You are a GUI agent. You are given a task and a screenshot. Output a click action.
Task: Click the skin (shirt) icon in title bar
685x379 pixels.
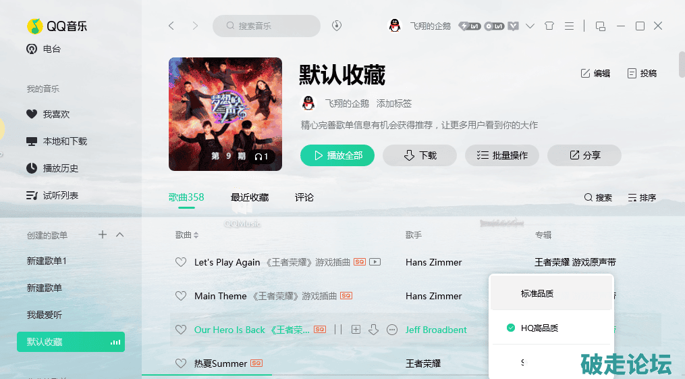pos(549,26)
